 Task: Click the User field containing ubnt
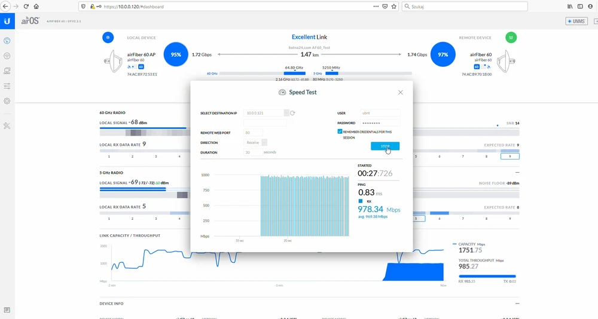coord(380,113)
